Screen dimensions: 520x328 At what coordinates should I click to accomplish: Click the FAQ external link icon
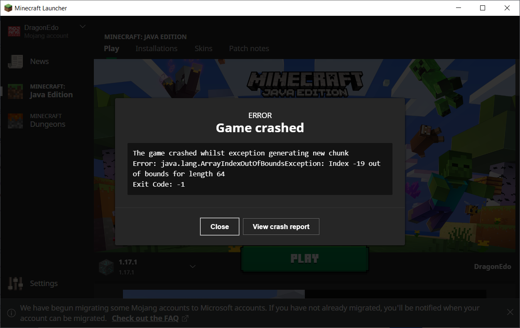click(x=185, y=318)
